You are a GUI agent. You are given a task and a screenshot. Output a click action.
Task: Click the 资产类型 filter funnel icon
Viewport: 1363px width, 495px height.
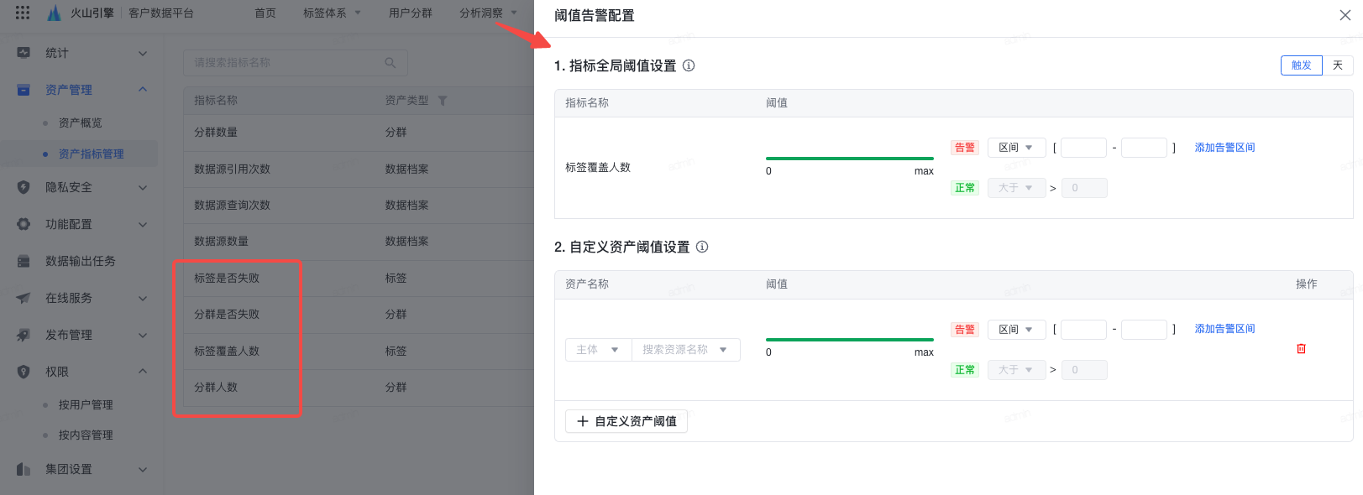point(443,101)
